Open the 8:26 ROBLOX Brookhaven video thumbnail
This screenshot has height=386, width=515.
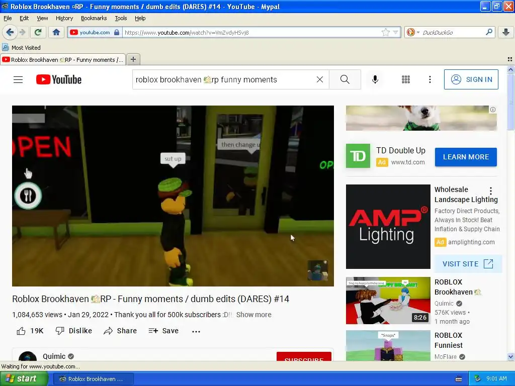[x=388, y=301]
